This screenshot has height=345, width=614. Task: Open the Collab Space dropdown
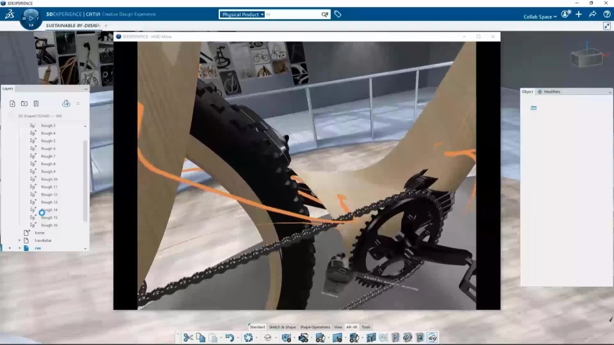click(540, 17)
